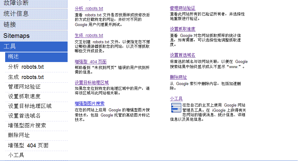Follow the 生成 robots.txt link in main content
Image resolution: width=298 pixels, height=161 pixels.
click(89, 35)
